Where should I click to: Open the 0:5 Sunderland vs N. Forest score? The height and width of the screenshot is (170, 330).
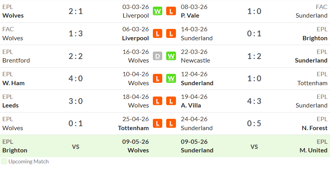coord(254,123)
